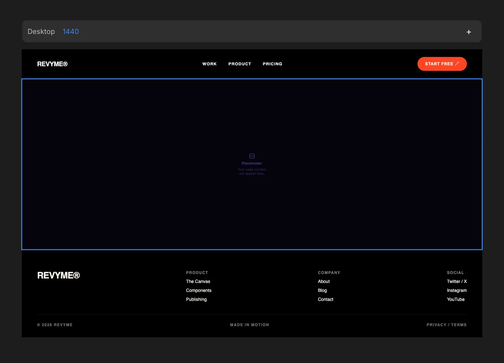This screenshot has width=504, height=363.
Task: Open the PRICING nav item
Action: (x=272, y=64)
